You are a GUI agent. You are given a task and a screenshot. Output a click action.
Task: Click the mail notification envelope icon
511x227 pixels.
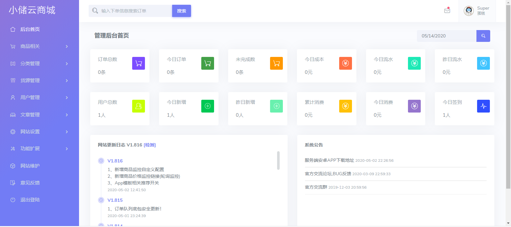(x=447, y=11)
